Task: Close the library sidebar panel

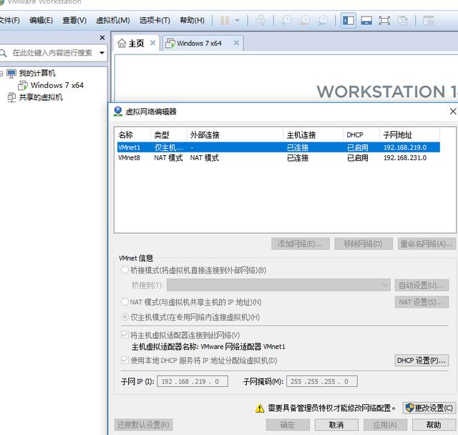Action: (x=102, y=38)
